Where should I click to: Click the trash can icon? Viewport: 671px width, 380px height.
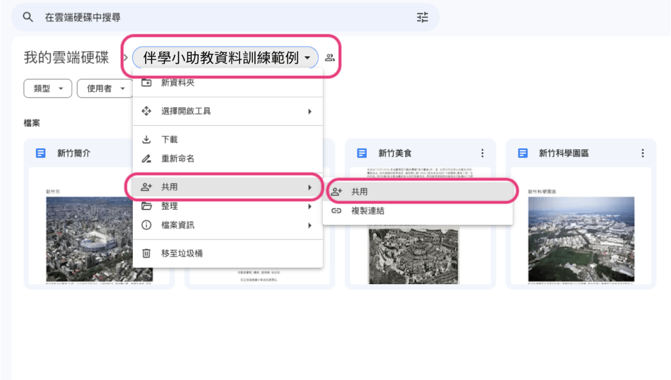tap(146, 254)
